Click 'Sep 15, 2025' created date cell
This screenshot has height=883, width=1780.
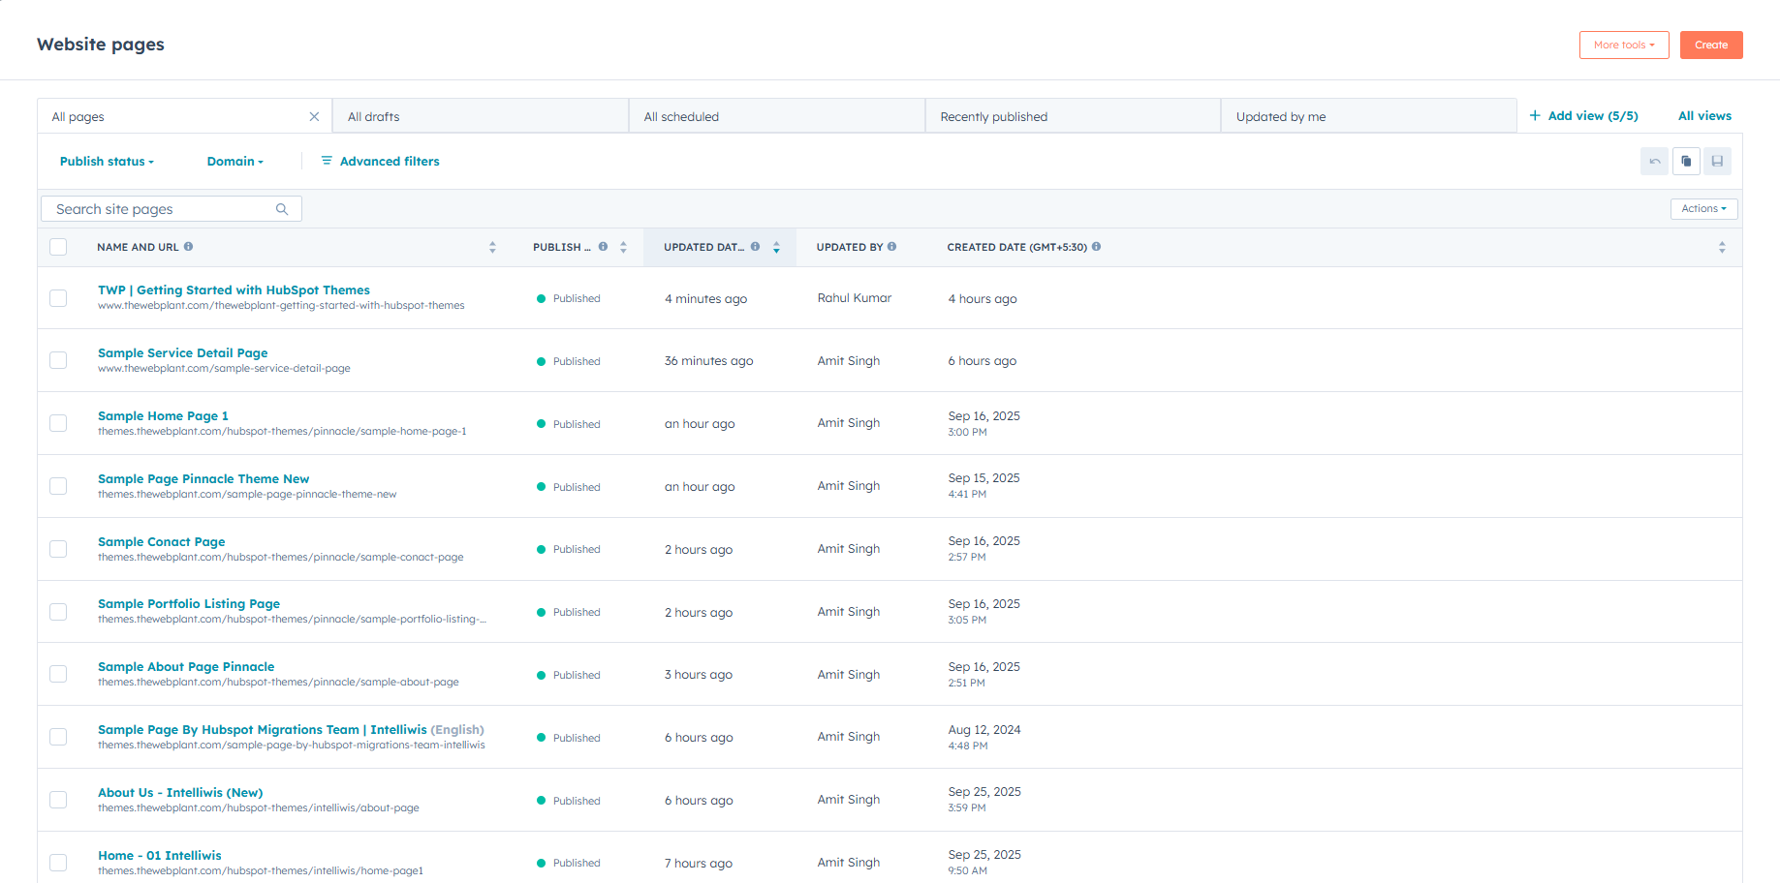point(984,477)
